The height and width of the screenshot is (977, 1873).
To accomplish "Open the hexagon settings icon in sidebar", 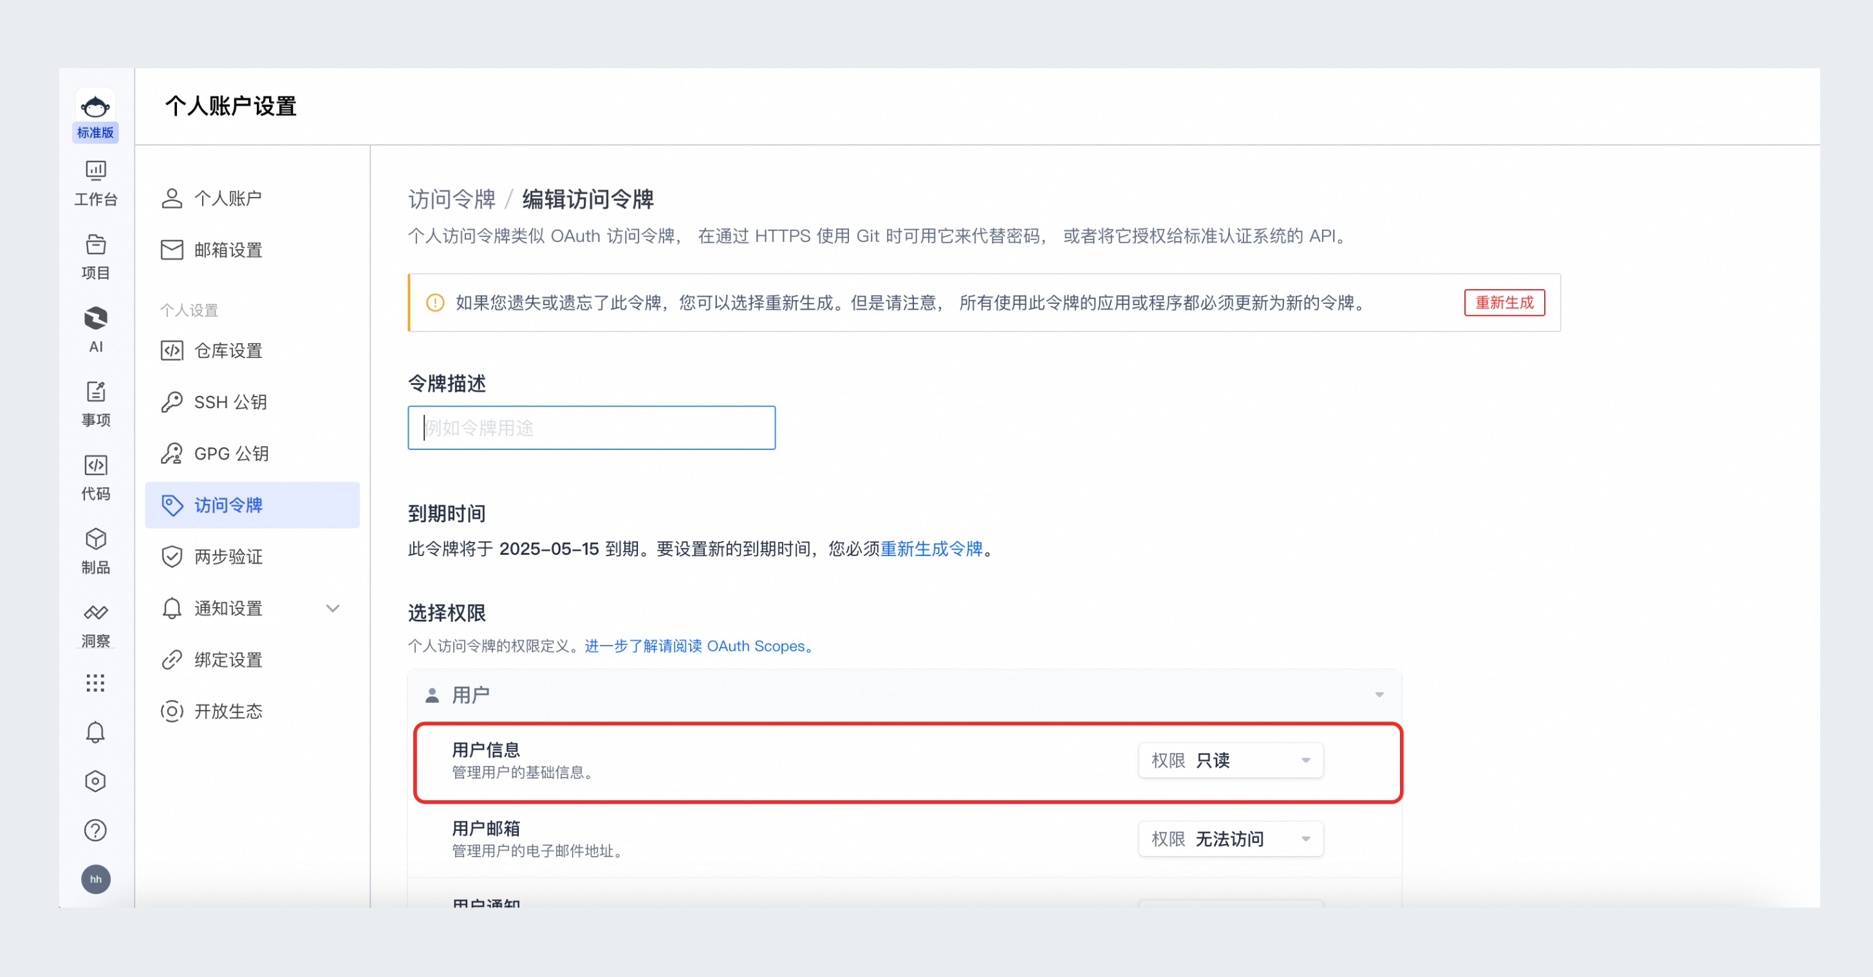I will click(x=95, y=781).
